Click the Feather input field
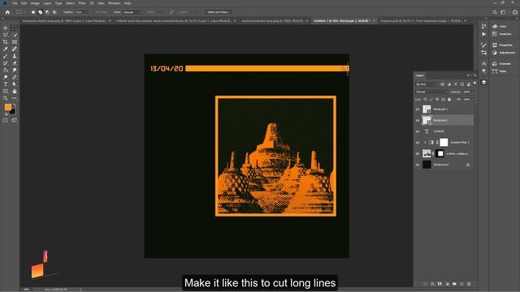 (x=81, y=12)
